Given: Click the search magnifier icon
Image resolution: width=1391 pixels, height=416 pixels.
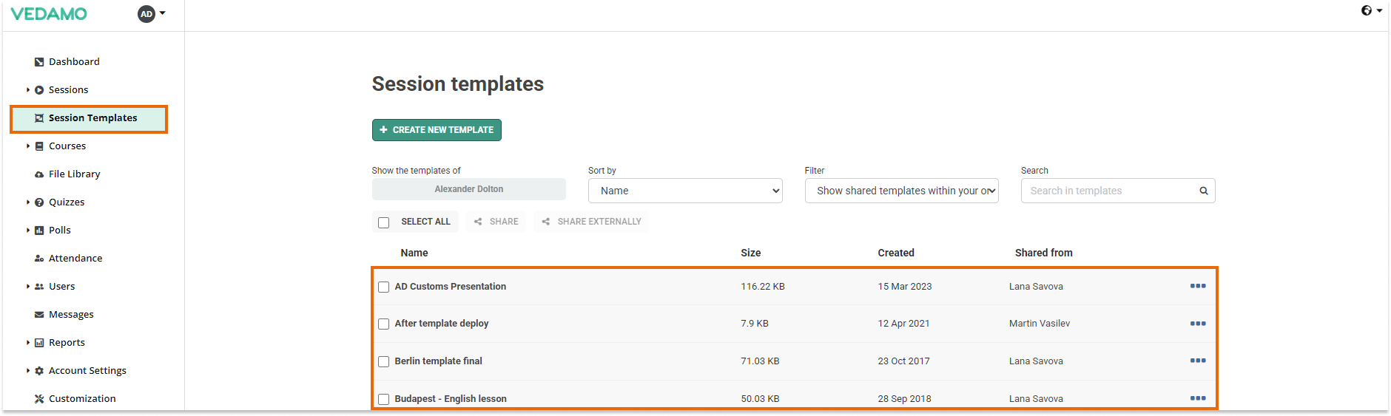Looking at the screenshot, I should (1204, 191).
